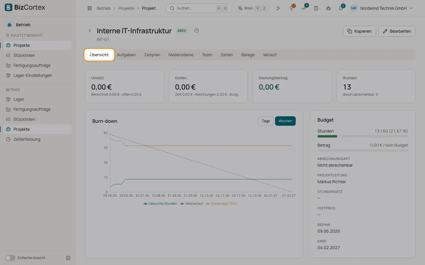Go to Betrieb in the breadcrumb

pyautogui.click(x=104, y=8)
